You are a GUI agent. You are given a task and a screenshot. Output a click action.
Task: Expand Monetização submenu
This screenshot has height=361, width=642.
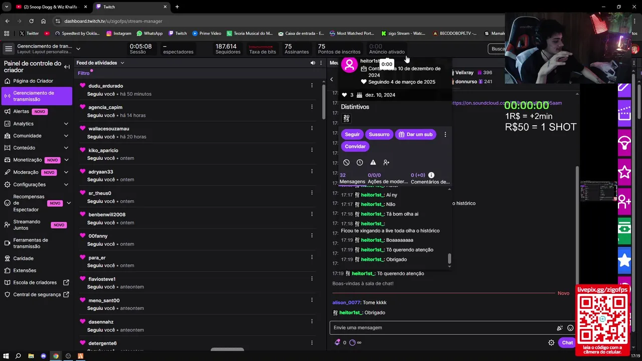coord(66,160)
